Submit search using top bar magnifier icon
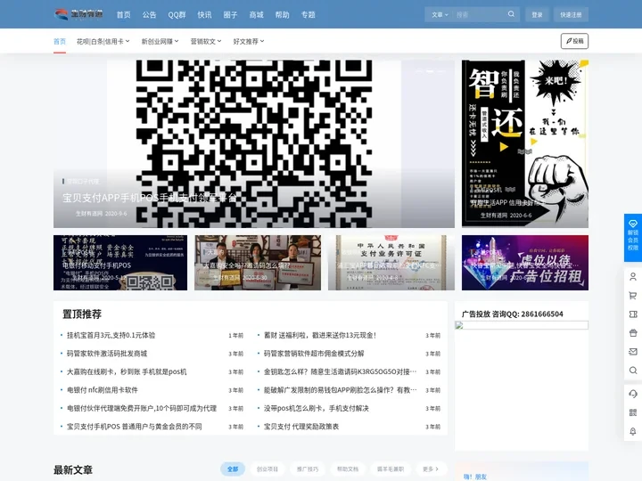Screen dimensions: 642x481 (x=511, y=14)
